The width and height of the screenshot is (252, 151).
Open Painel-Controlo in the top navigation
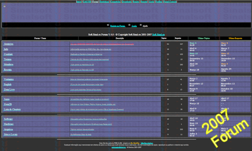click(170, 2)
